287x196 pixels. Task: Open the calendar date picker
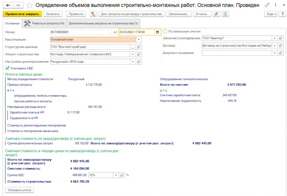158,32
